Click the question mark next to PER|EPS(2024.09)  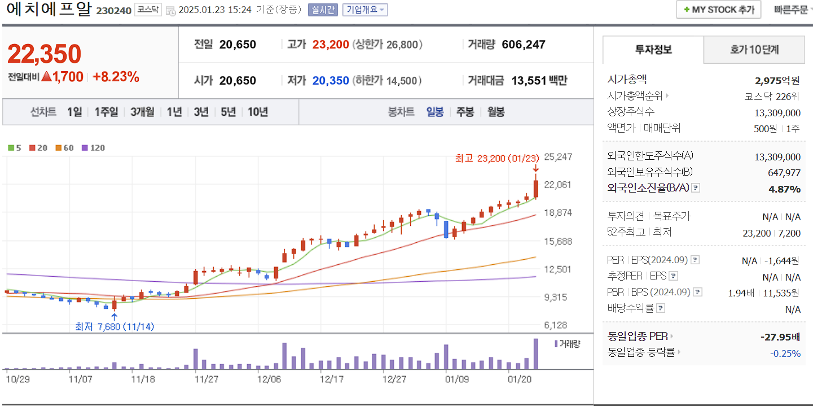(x=696, y=259)
